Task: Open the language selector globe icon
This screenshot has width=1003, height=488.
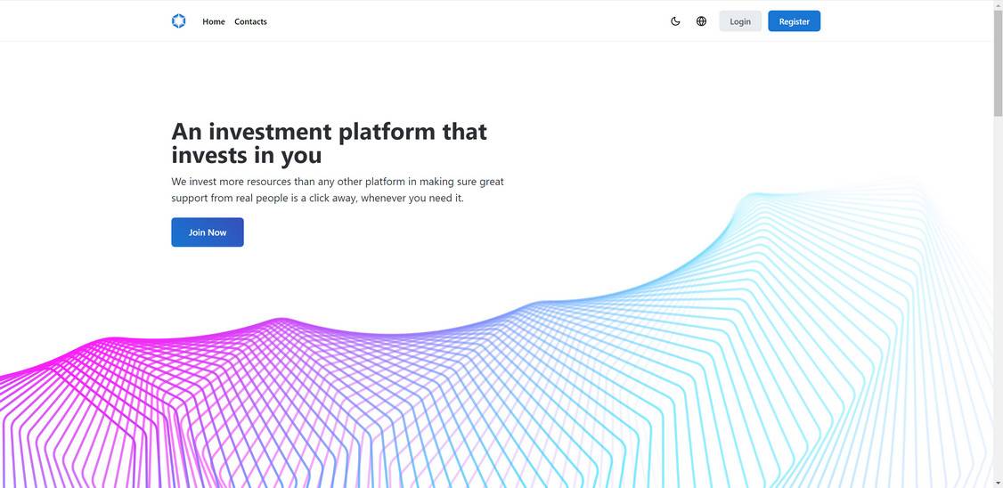Action: coord(701,21)
